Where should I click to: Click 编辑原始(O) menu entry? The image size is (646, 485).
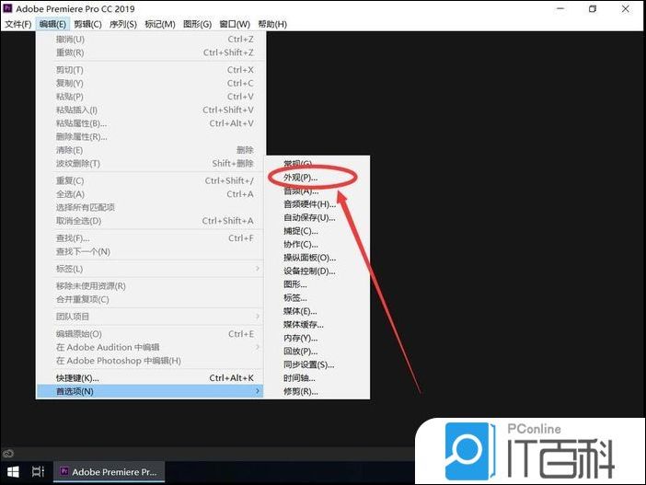tap(150, 334)
